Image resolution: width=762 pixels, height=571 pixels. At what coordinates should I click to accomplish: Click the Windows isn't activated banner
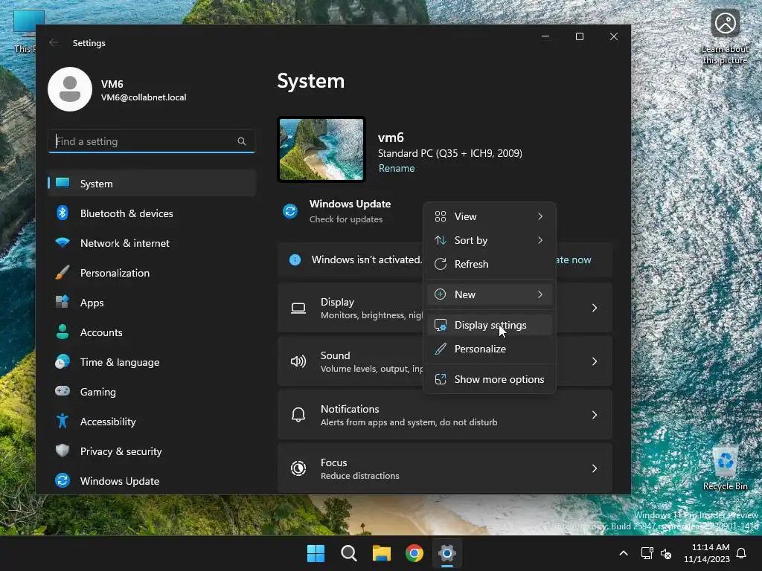(445, 259)
